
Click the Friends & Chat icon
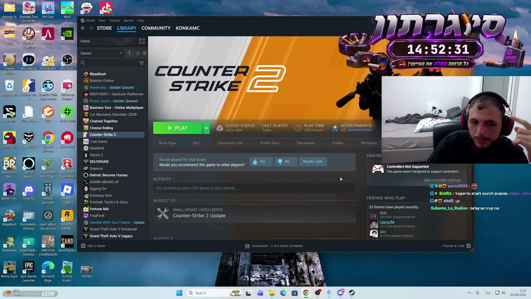pos(468,246)
